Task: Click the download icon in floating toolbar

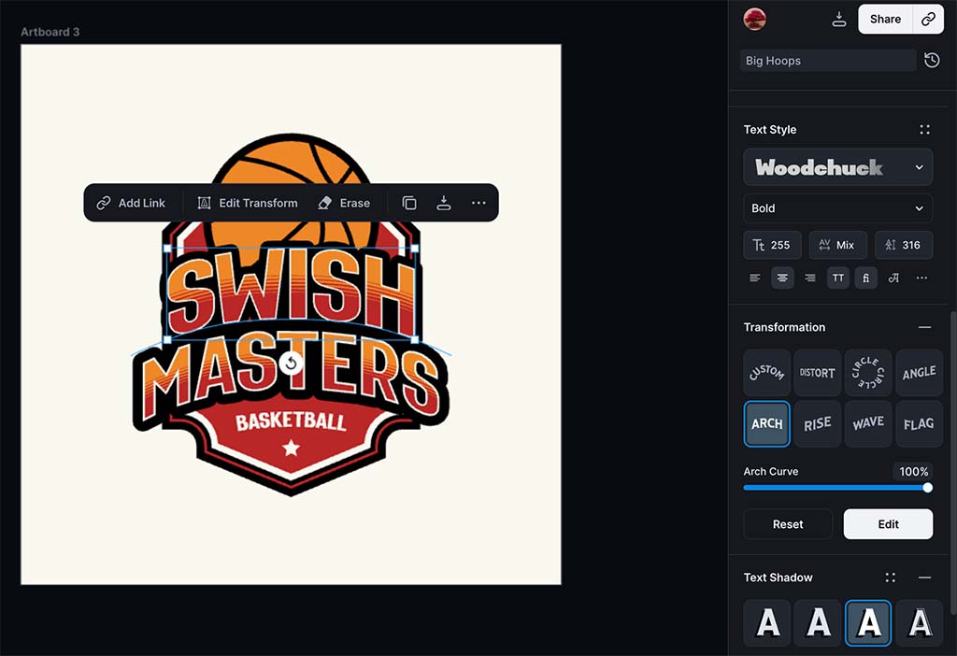Action: 444,203
